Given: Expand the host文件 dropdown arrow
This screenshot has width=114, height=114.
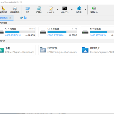Looking at the screenshot, I should pos(58,10).
